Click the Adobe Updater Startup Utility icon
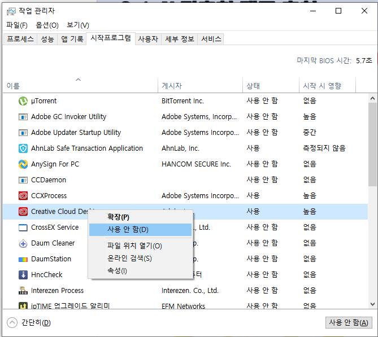The width and height of the screenshot is (378, 337). pos(23,133)
